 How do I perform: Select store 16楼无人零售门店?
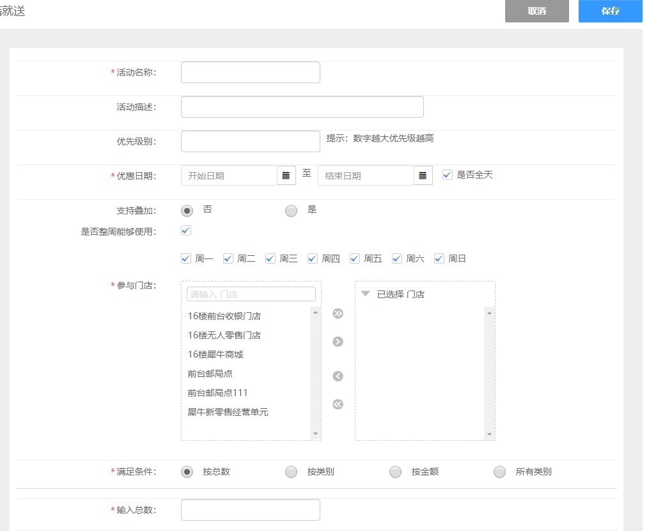pos(224,335)
